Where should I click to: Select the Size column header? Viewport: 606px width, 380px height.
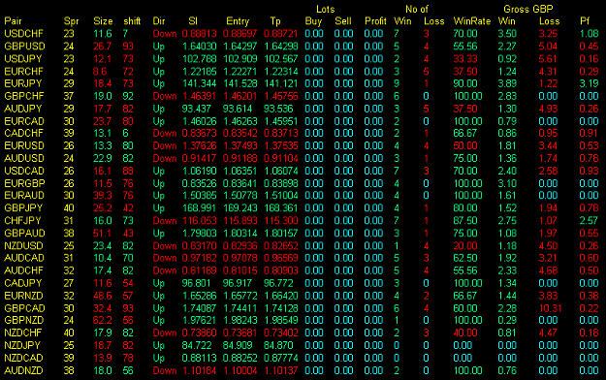coord(103,21)
